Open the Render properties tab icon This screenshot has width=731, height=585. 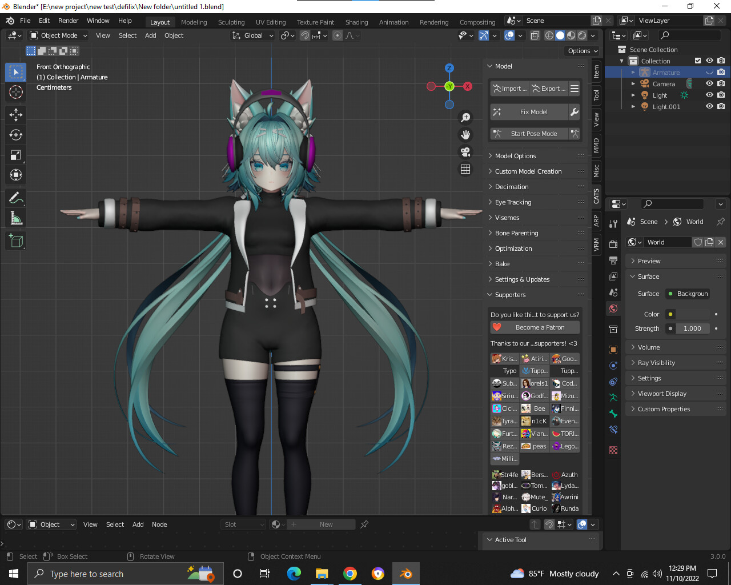coord(613,245)
